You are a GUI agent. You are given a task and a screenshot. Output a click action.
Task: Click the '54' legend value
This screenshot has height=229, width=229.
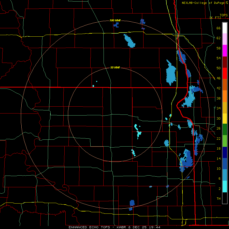[219, 58]
